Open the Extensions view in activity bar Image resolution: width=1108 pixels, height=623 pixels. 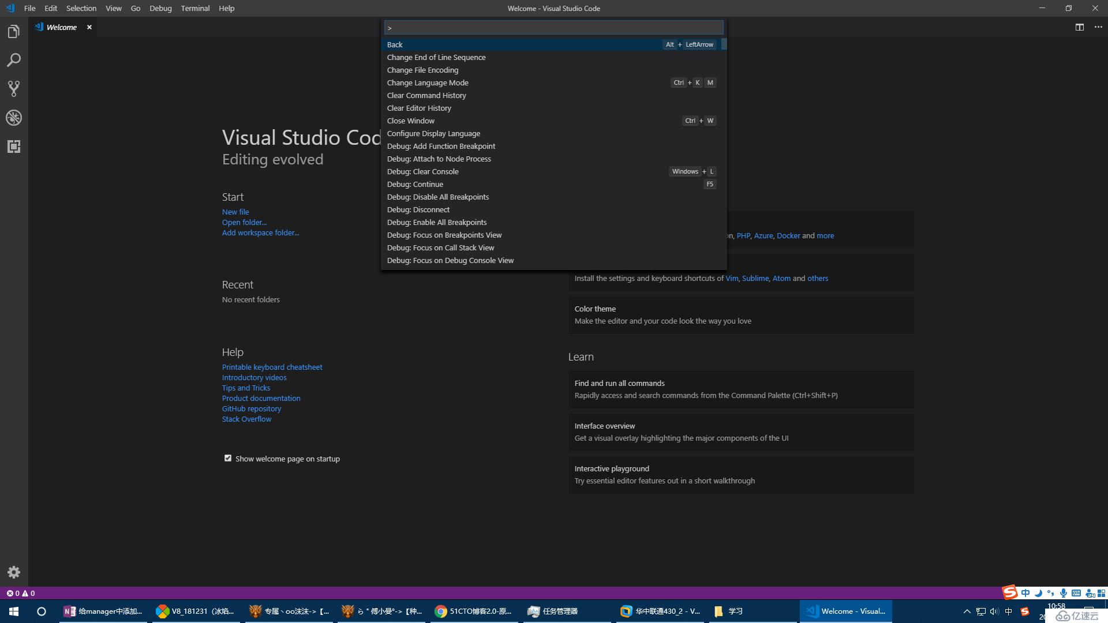[x=14, y=147]
